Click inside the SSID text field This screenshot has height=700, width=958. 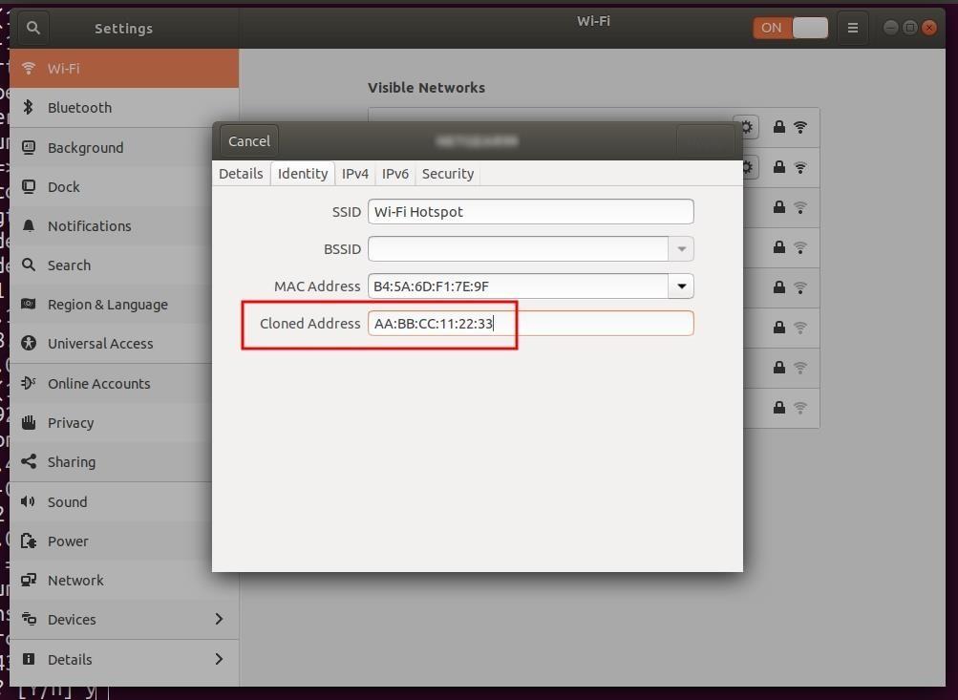(530, 211)
